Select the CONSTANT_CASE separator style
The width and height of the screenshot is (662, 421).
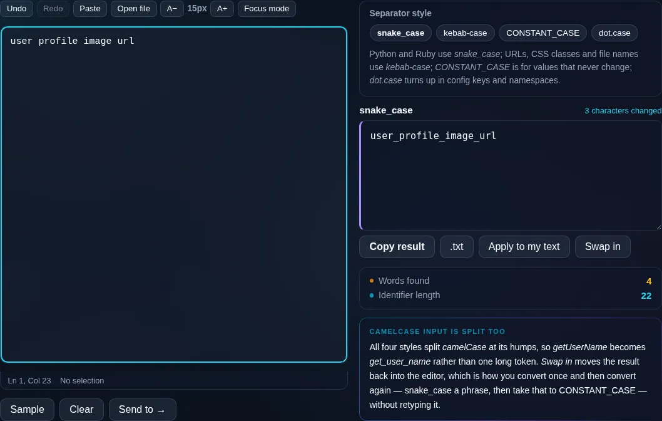[x=542, y=33]
